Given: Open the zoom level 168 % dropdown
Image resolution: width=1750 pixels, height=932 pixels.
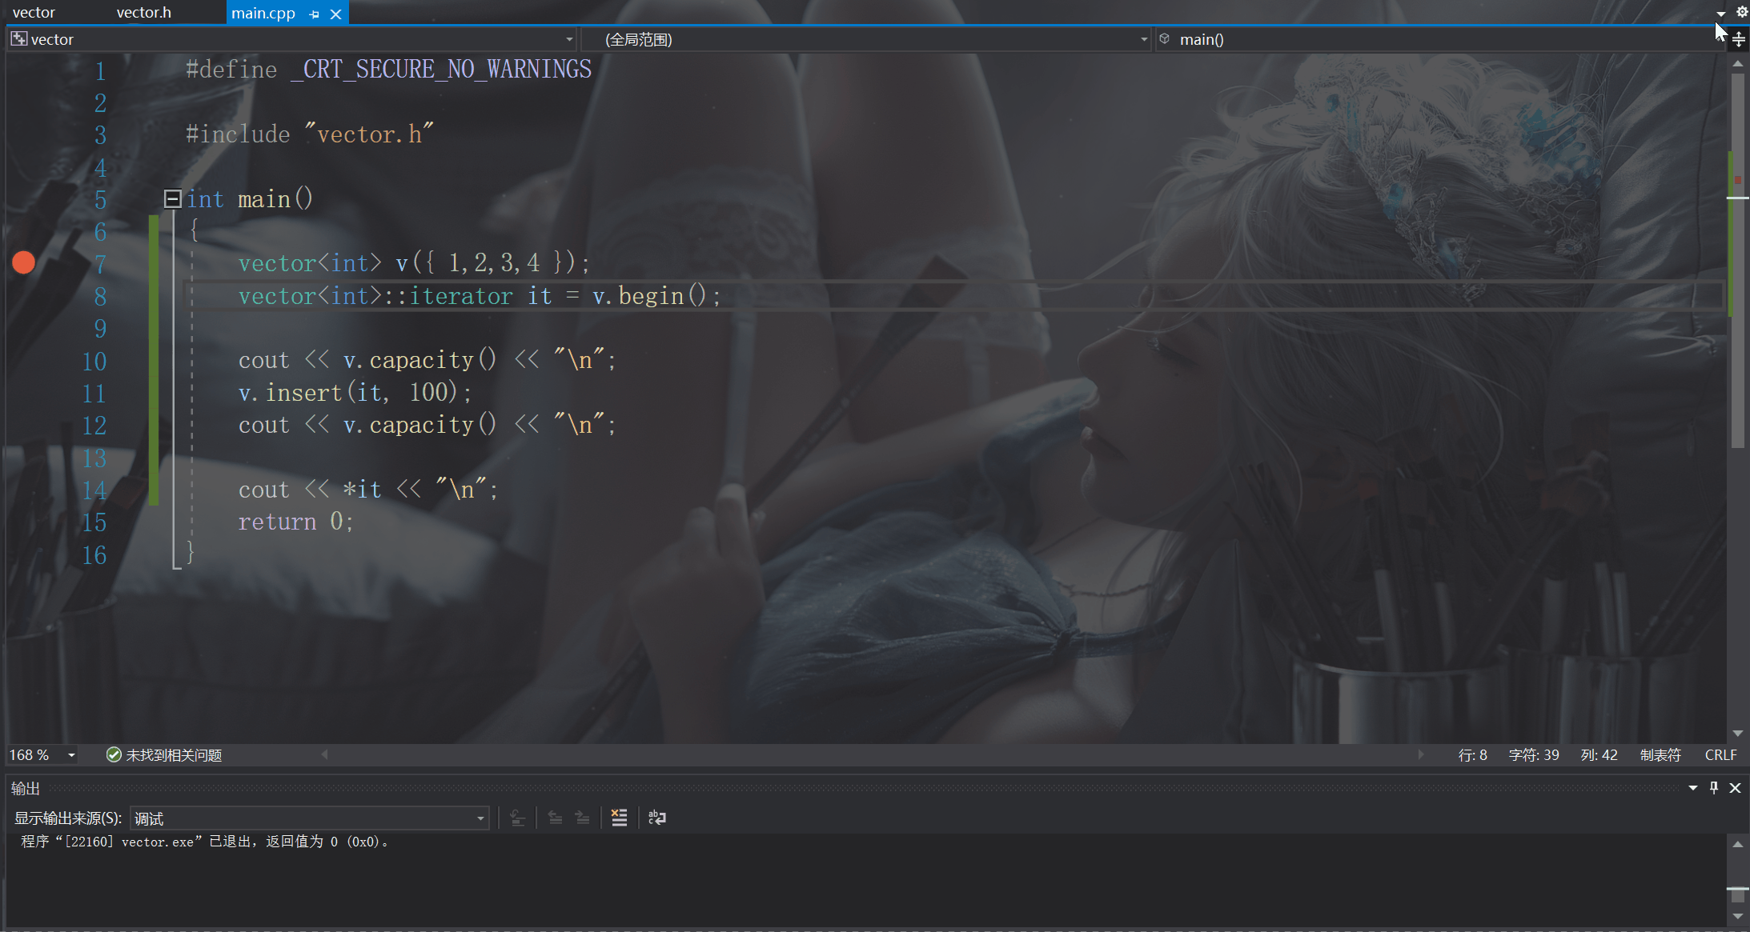Looking at the screenshot, I should coord(71,755).
